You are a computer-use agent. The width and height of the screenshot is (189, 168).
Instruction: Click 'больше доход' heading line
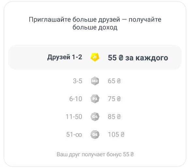[x=95, y=27]
